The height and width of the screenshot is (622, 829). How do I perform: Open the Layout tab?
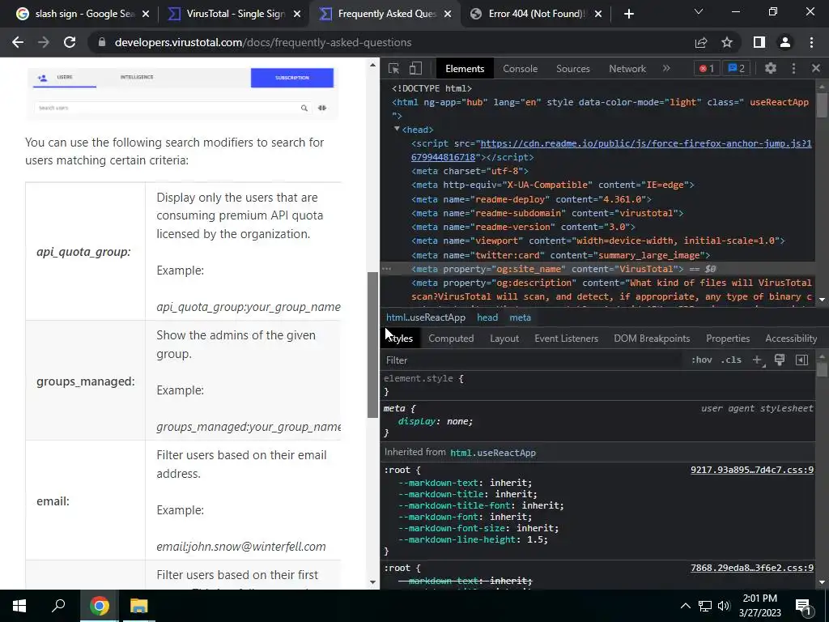click(504, 339)
